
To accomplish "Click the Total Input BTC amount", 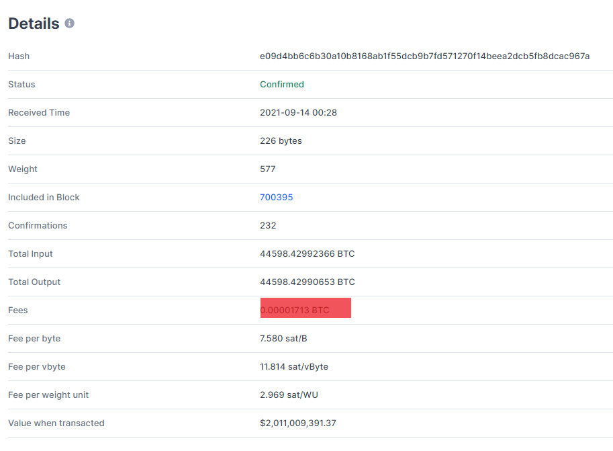I will point(308,253).
